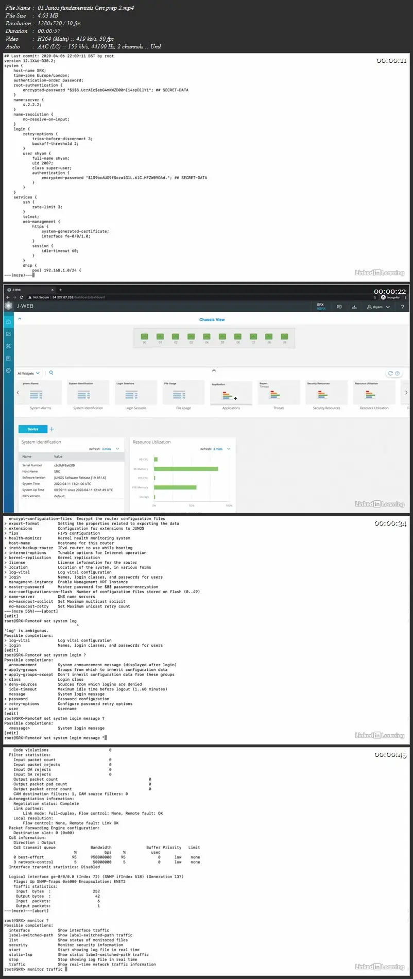Open a new browser tab
The height and width of the screenshot is (979, 413).
[x=60, y=290]
